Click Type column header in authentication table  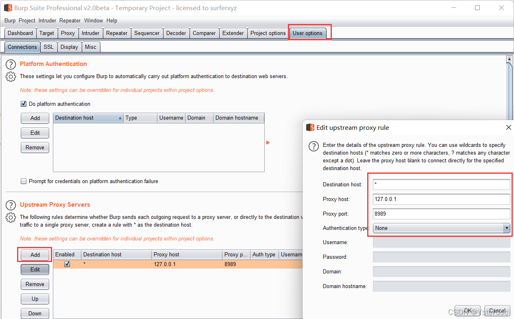tap(140, 118)
